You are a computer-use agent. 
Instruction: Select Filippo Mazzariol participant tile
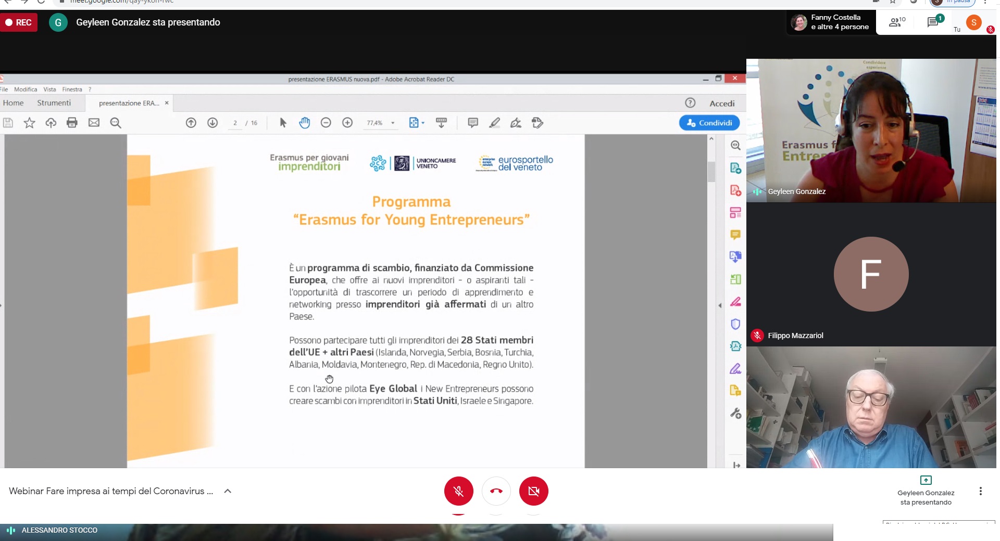[x=871, y=275]
